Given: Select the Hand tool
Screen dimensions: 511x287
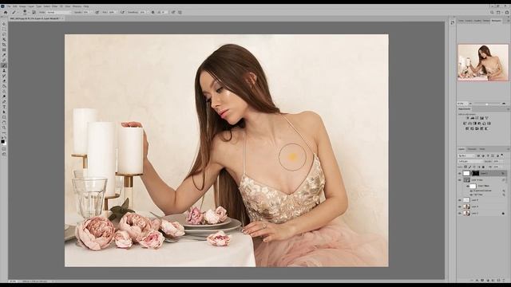Looking at the screenshot, I should 4,122.
